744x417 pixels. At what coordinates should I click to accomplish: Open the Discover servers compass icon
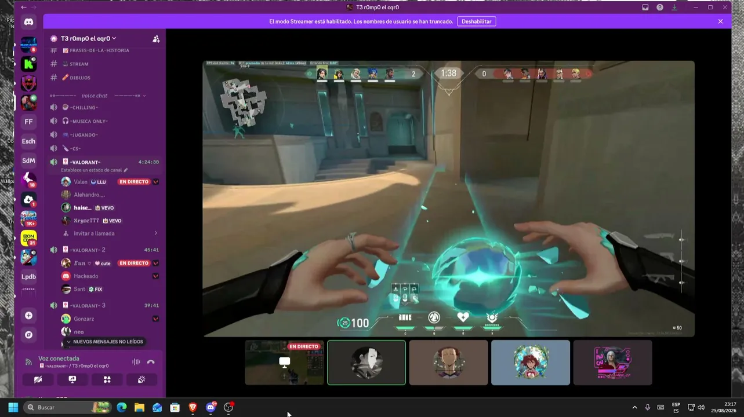click(28, 335)
